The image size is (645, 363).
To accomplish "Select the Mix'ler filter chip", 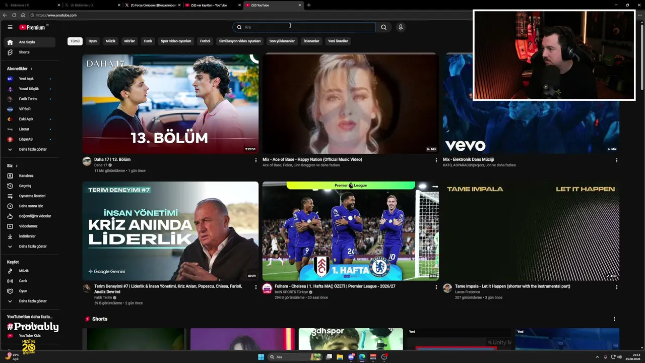I will (x=130, y=41).
